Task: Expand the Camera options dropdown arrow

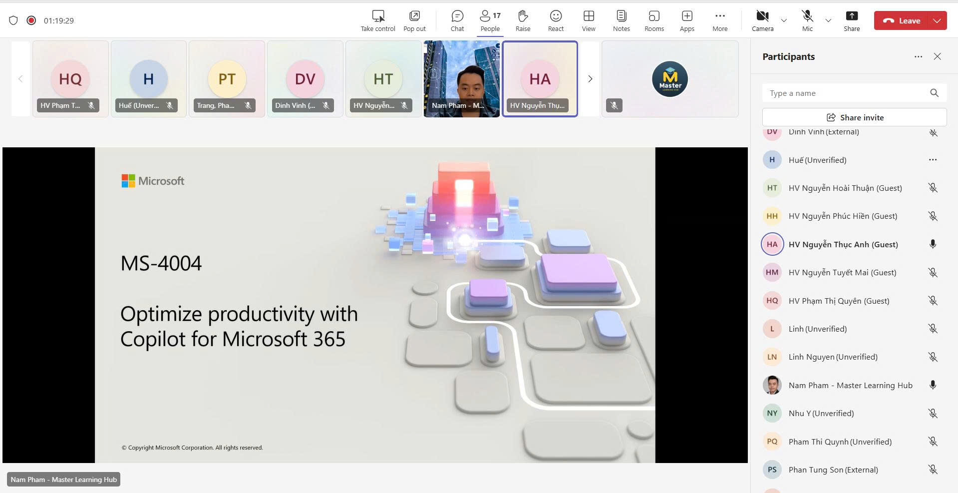Action: point(784,20)
